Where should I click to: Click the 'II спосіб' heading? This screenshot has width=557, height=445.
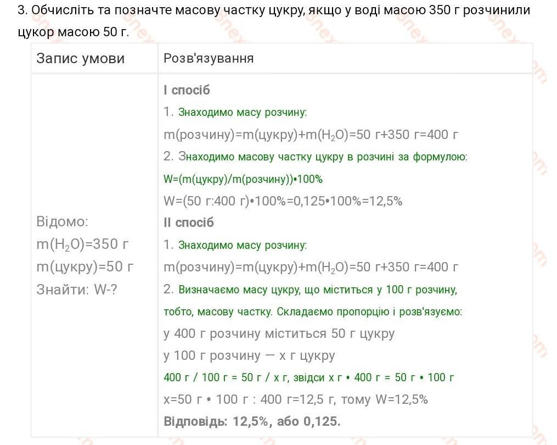[189, 222]
